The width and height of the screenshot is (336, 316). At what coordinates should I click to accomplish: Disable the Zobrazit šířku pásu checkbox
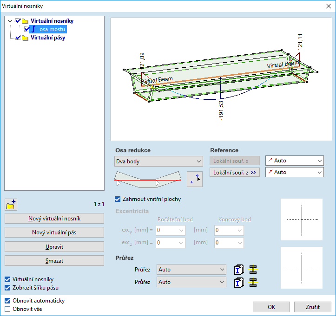[7, 288]
